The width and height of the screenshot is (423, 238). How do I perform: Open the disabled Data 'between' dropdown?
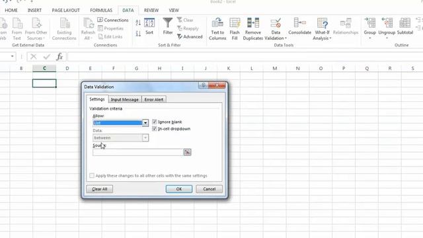(x=145, y=138)
